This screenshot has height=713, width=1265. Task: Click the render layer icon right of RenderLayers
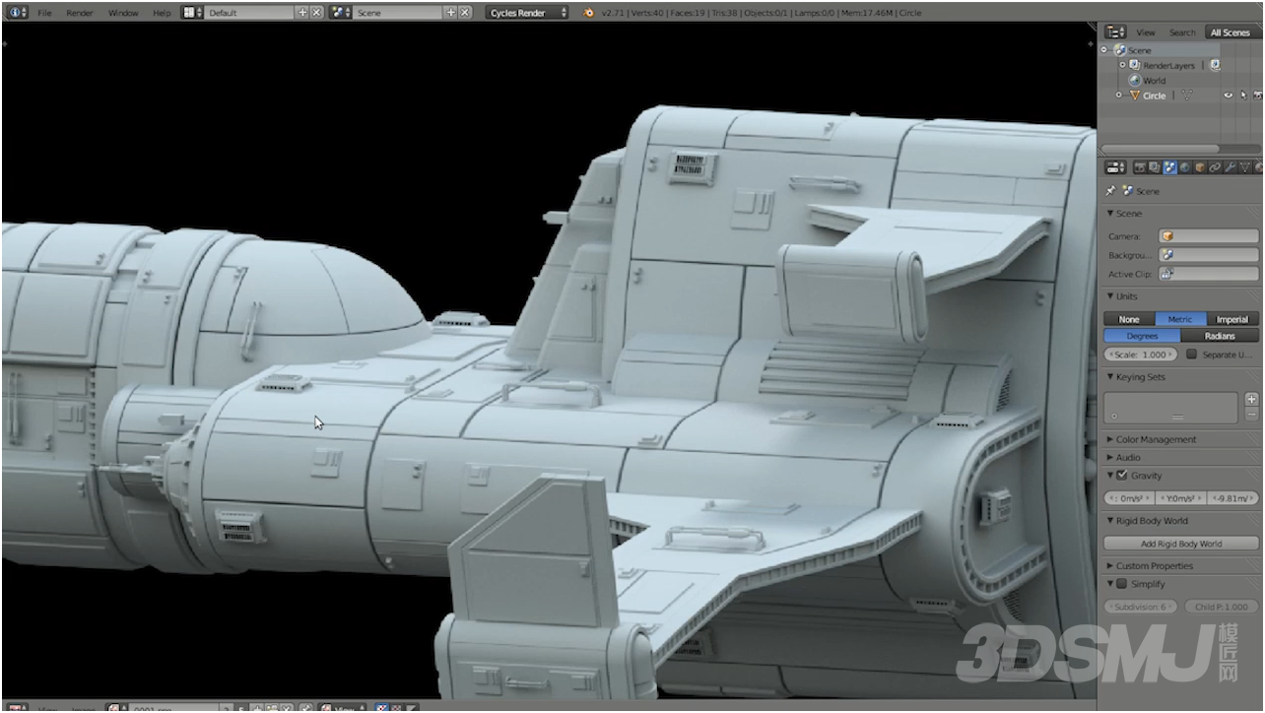coord(1215,65)
